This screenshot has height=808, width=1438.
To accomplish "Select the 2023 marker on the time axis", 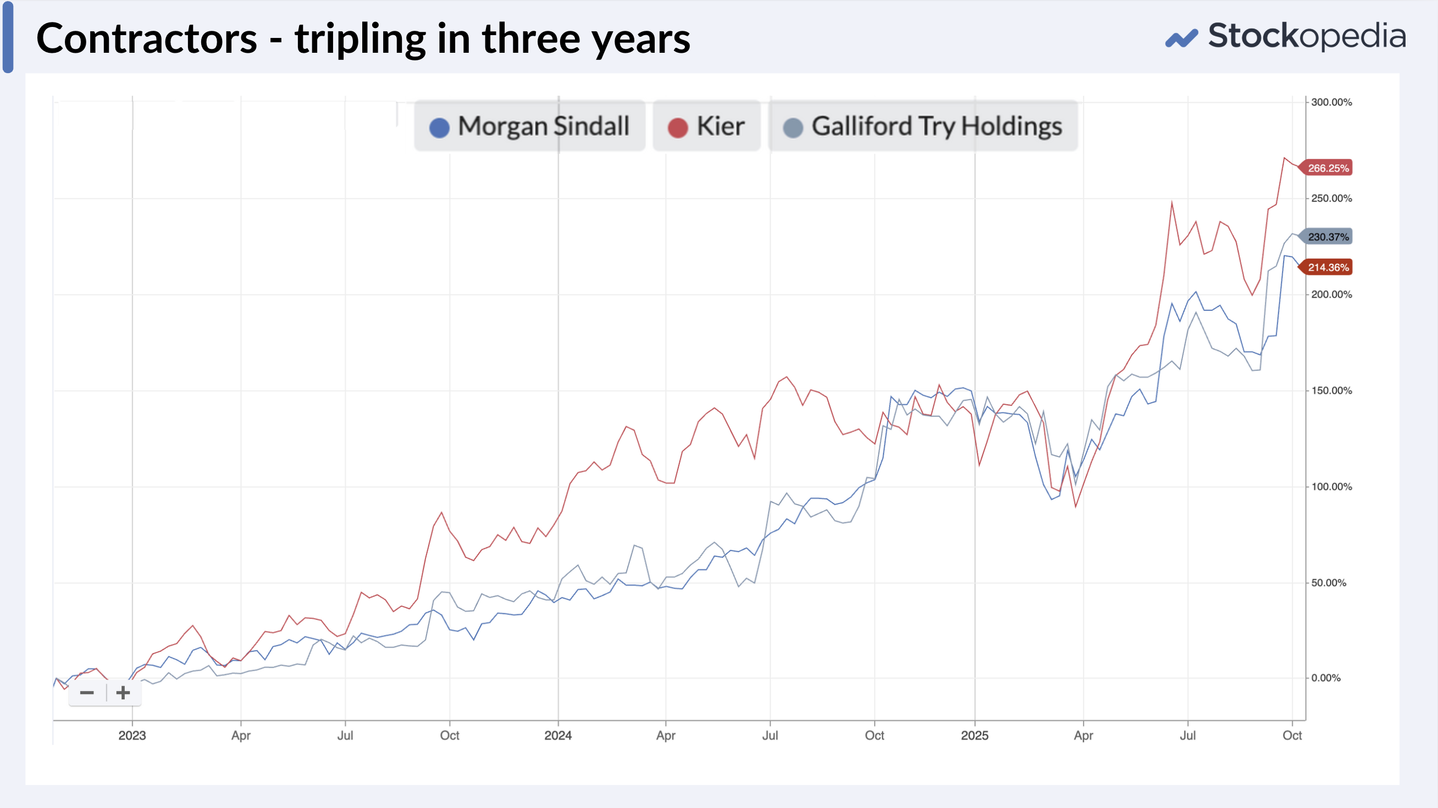I will point(132,735).
